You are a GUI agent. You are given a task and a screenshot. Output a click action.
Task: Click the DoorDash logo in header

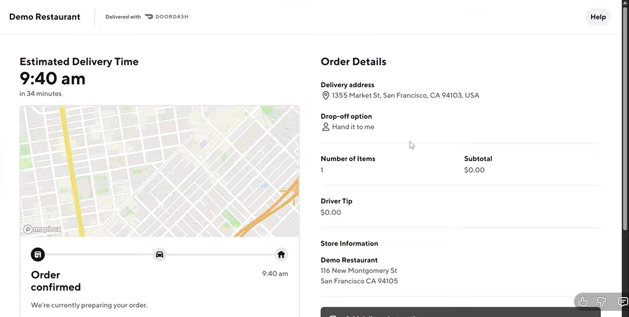click(167, 17)
